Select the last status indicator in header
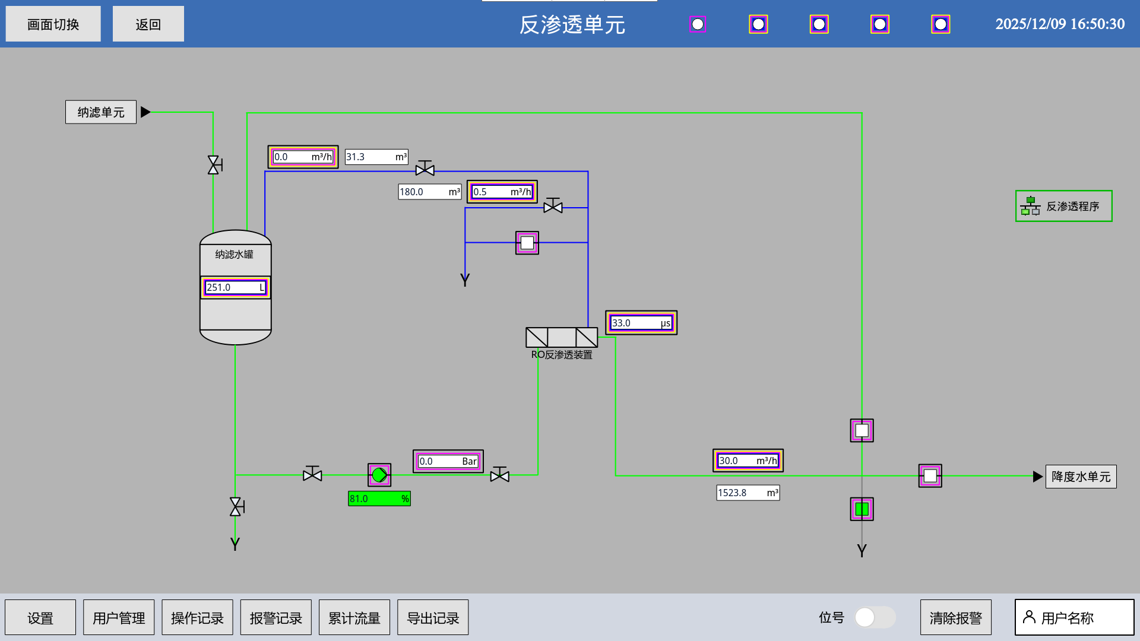 (940, 24)
